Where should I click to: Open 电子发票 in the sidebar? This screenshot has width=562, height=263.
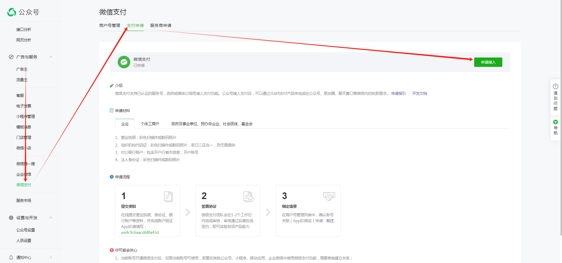point(24,106)
